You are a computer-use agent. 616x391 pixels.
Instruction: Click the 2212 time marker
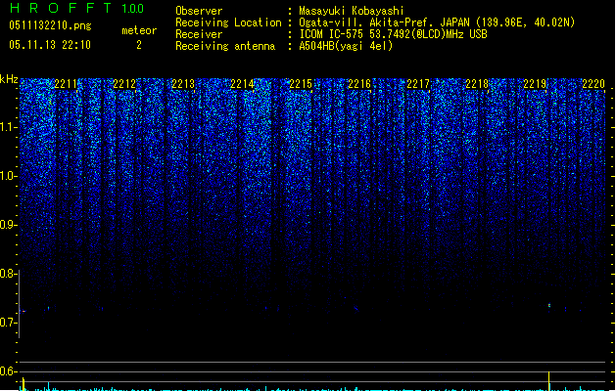124,84
